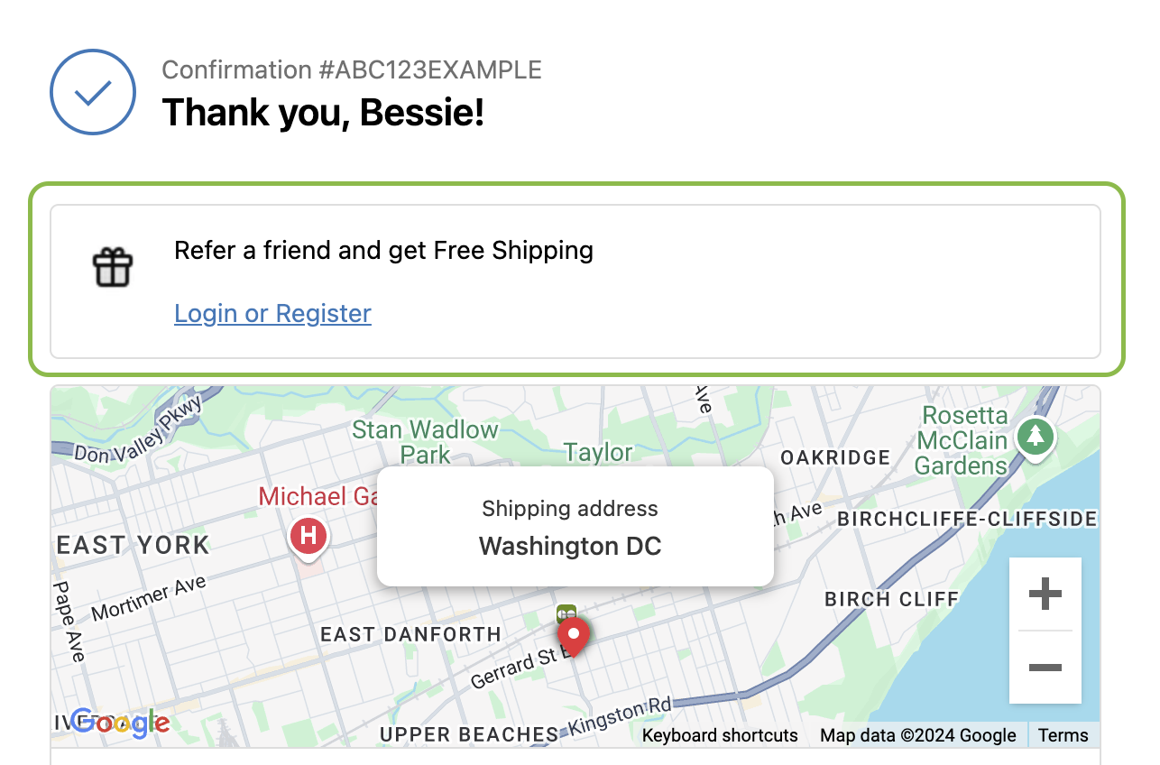Click the Thank you, Bessie heading
Screen dimensions: 1160x765
click(323, 112)
